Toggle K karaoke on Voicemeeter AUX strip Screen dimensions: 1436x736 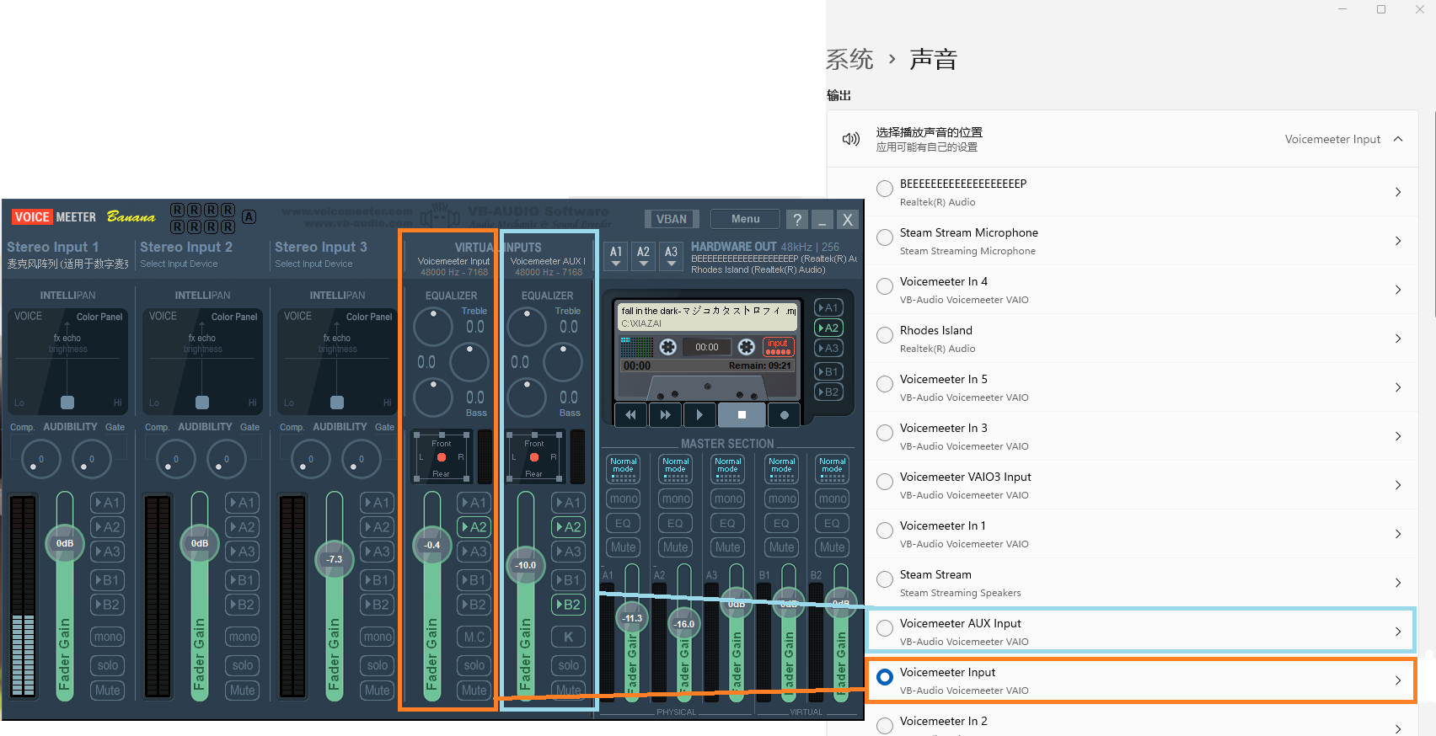[x=569, y=637]
